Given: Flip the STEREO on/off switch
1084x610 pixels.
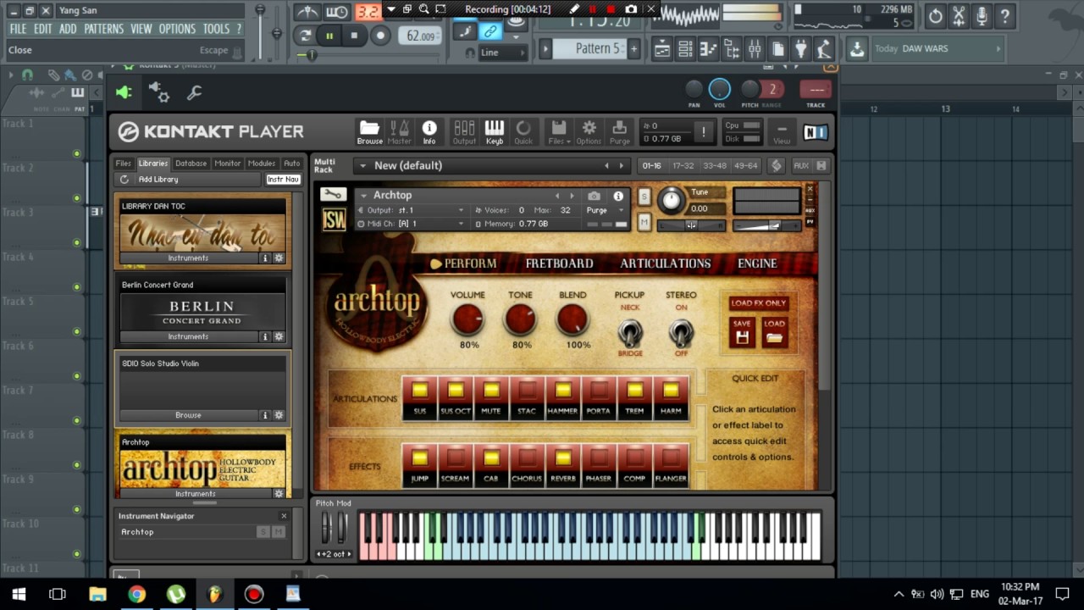Looking at the screenshot, I should pos(681,331).
